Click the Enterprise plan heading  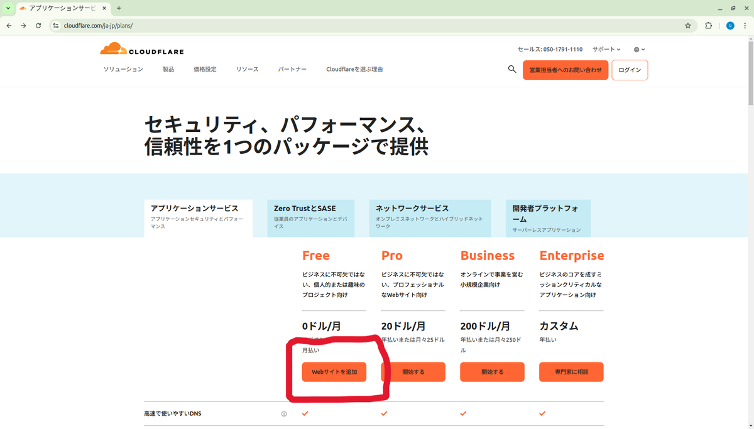point(571,256)
